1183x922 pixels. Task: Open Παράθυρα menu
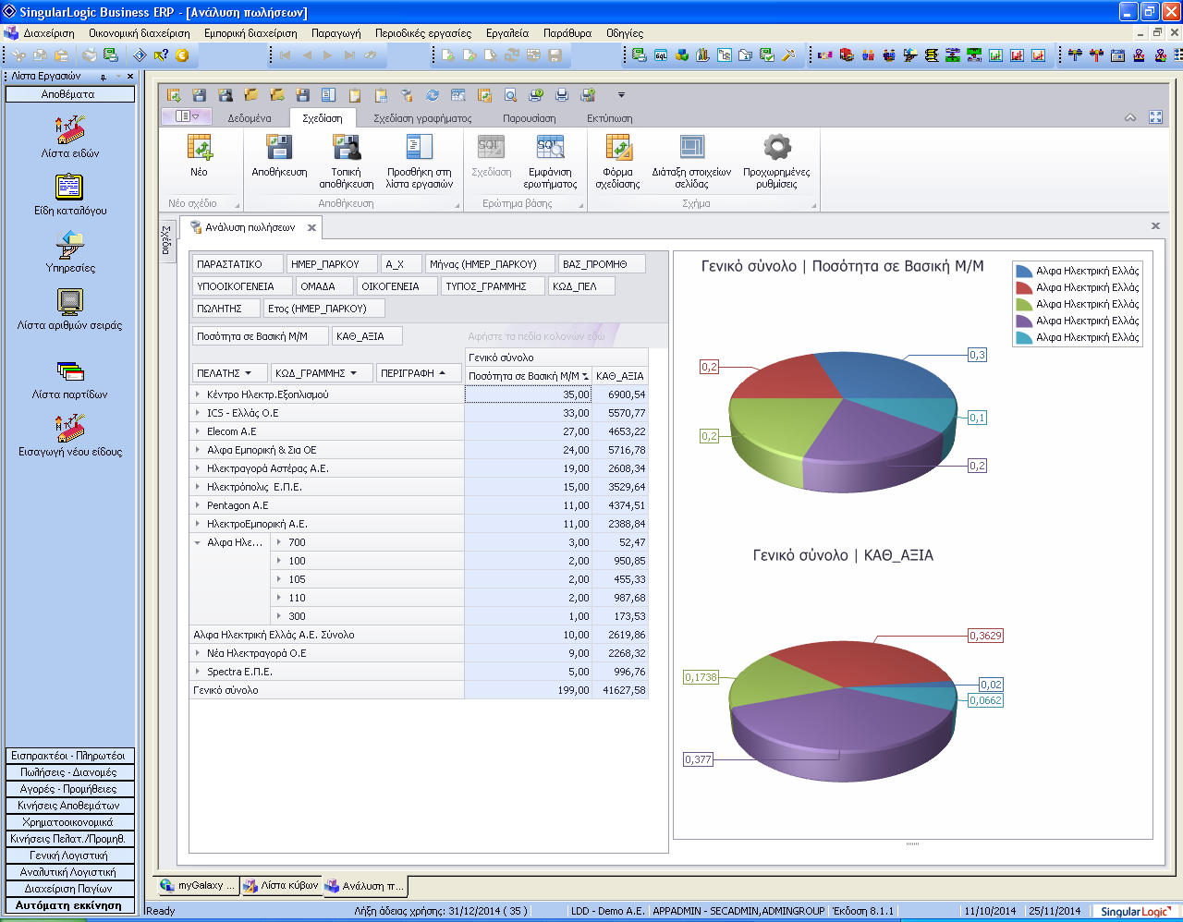[x=567, y=33]
